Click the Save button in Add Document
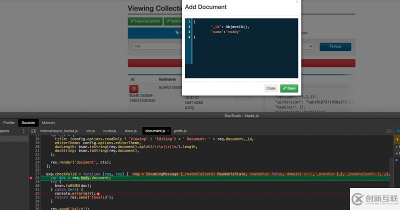 [288, 88]
